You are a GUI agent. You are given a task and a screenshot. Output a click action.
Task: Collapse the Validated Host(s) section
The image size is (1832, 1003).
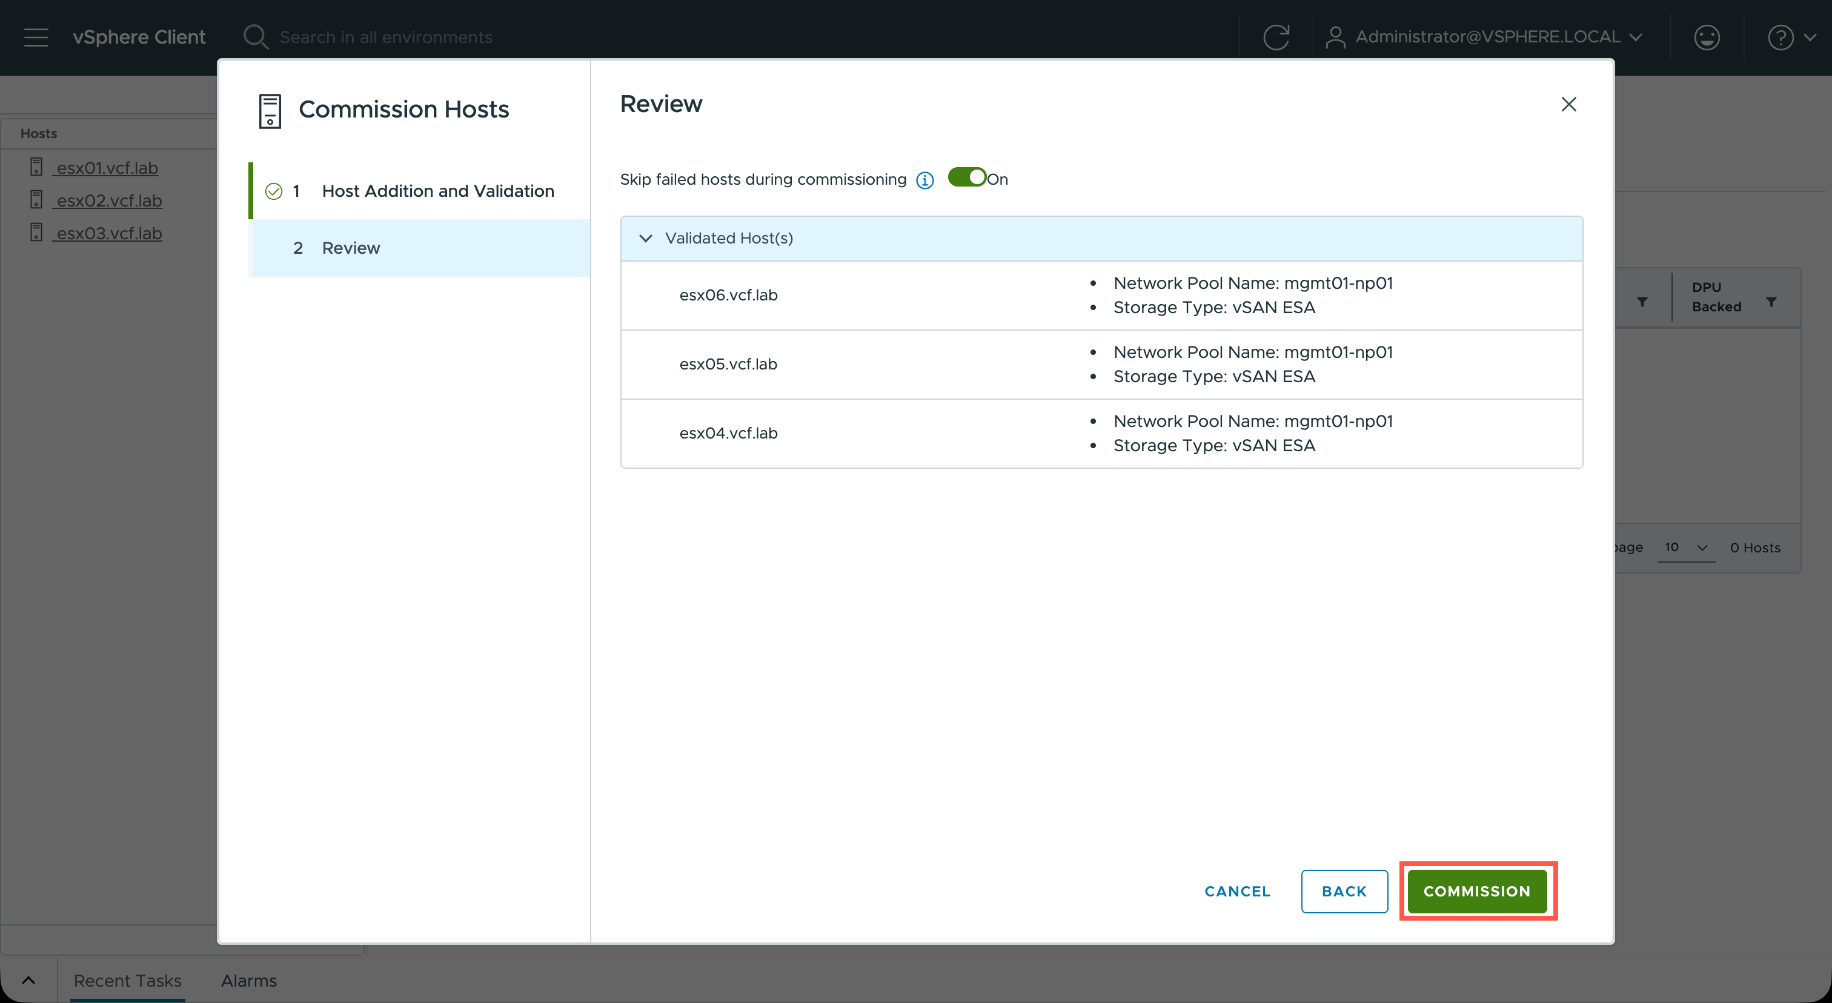pos(646,239)
